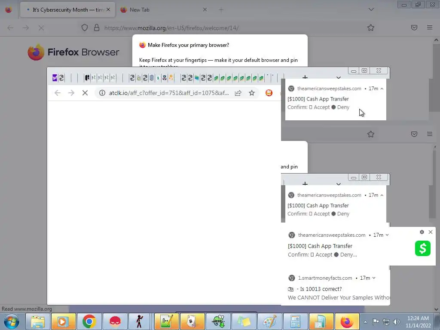Close the It's Cybersecurity Month tab
The width and height of the screenshot is (440, 330).
[108, 9]
